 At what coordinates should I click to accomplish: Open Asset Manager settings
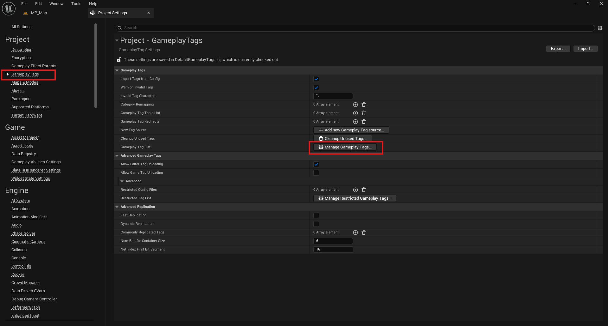25,137
